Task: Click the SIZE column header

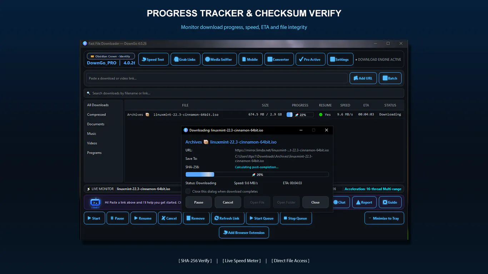Action: tap(265, 105)
